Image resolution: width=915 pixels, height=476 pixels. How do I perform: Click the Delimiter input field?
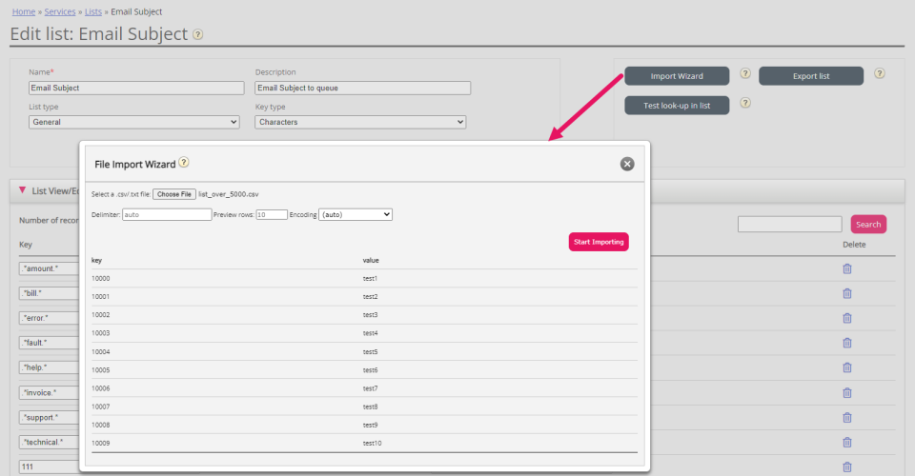click(167, 215)
